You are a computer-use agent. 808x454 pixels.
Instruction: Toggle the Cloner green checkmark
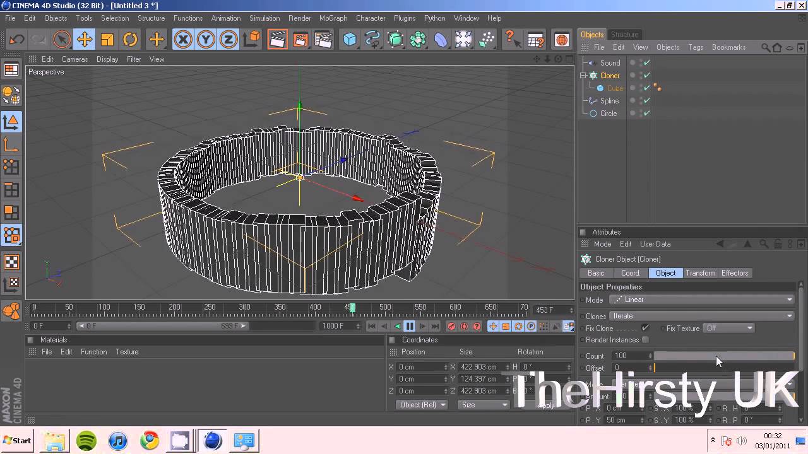click(647, 76)
